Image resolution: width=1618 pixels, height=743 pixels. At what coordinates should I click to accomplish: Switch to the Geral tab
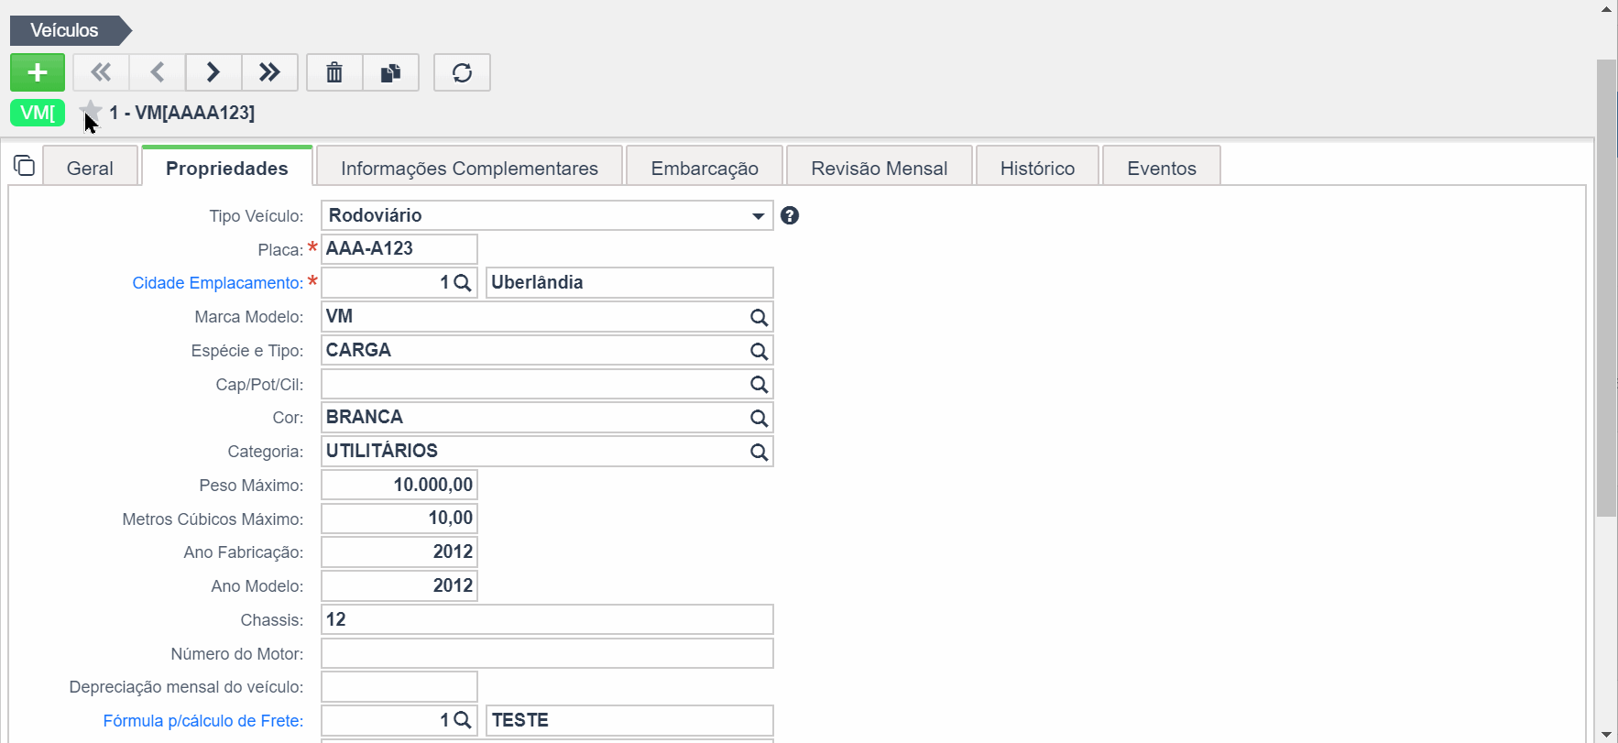pyautogui.click(x=90, y=168)
